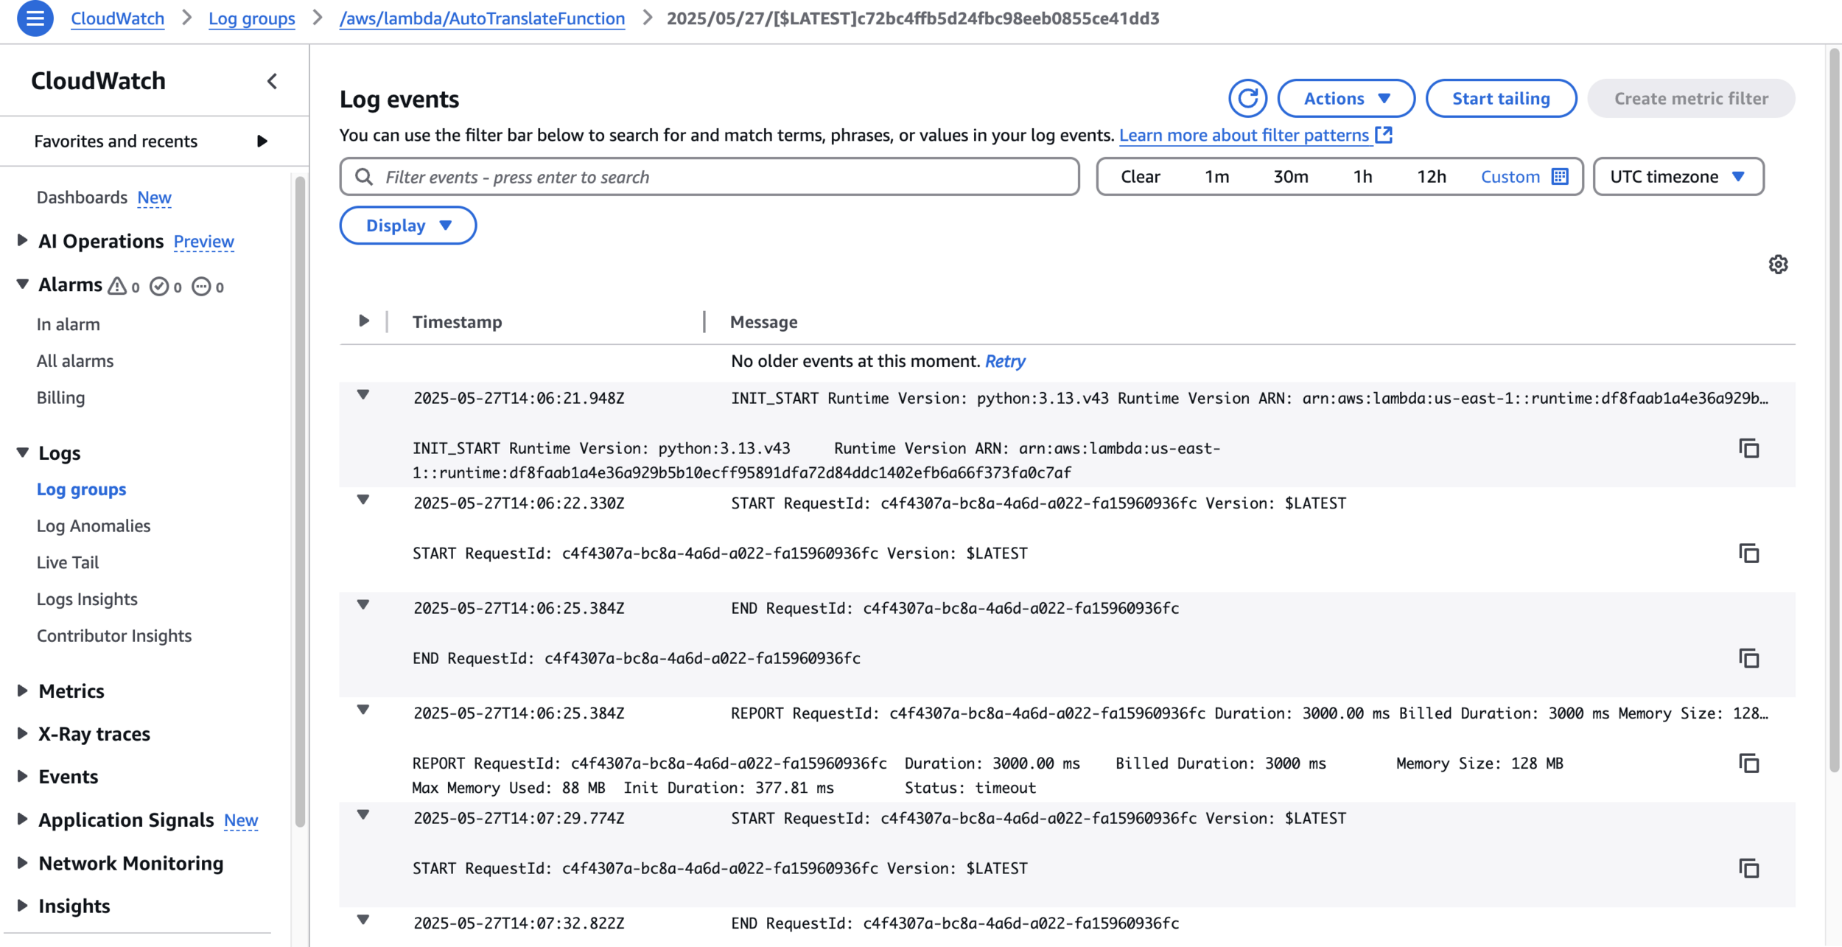Expand all rows using header arrow

(364, 321)
